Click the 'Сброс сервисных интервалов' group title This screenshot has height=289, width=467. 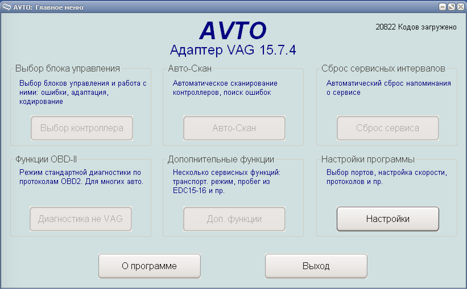(x=383, y=68)
